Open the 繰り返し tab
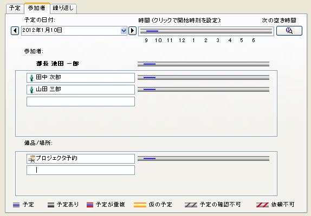Screen dimensions: 311x216 tap(63, 8)
